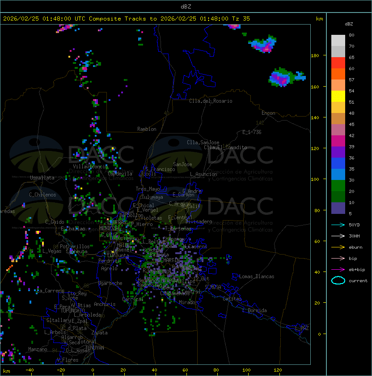
Task: Click the 'L_Vegas' map label
Action: click(x=52, y=251)
